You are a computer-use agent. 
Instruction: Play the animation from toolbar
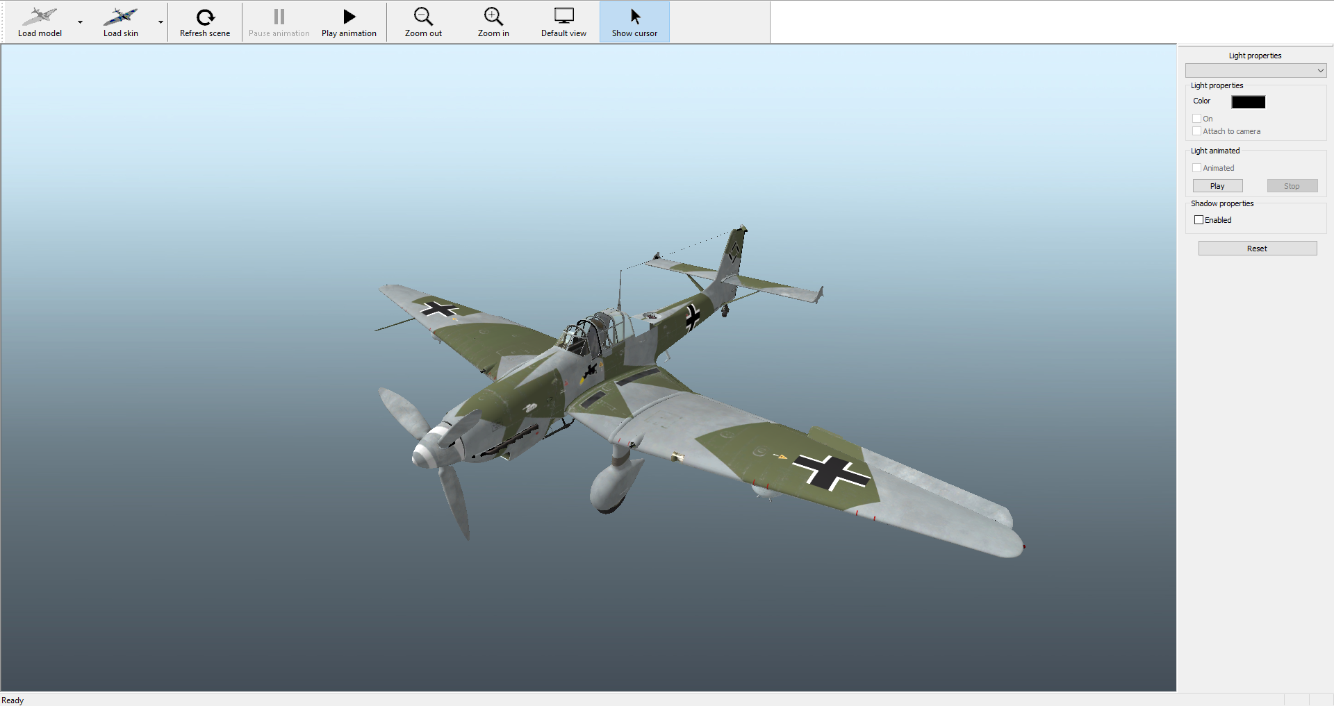[x=349, y=22]
